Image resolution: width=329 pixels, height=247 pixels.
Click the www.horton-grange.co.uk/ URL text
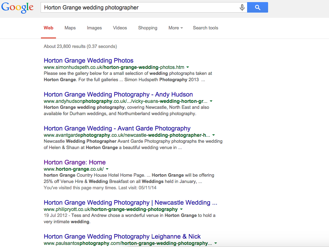pos(73,169)
